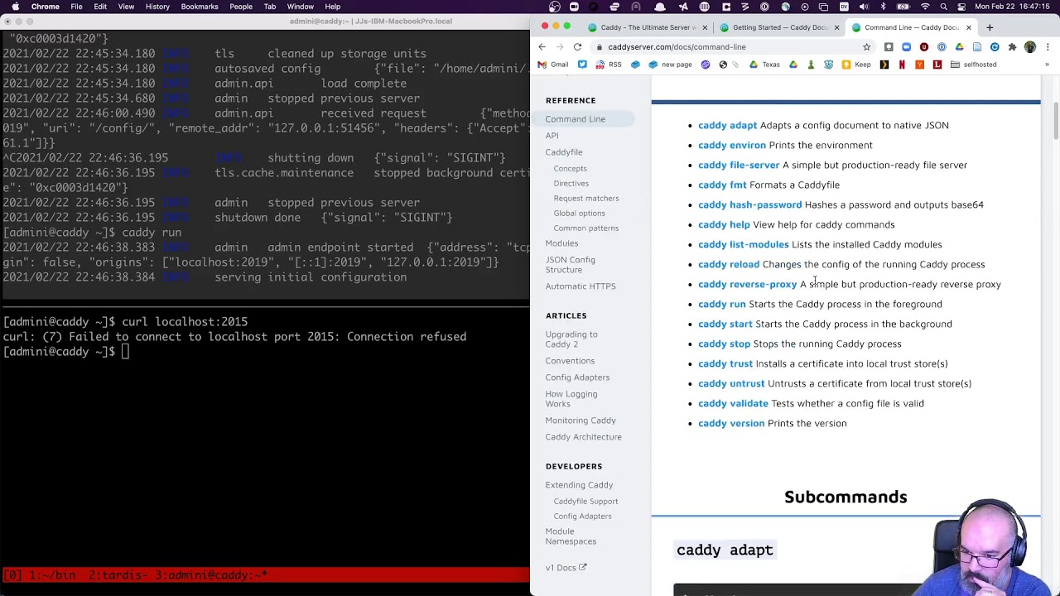Image resolution: width=1060 pixels, height=596 pixels.
Task: Bookmark this page with star icon
Action: tap(866, 47)
